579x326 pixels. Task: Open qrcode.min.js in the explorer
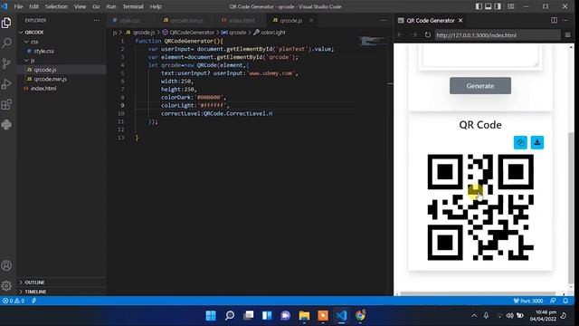pos(51,79)
